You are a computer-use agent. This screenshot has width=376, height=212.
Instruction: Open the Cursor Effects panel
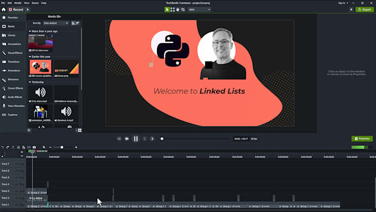[13, 88]
